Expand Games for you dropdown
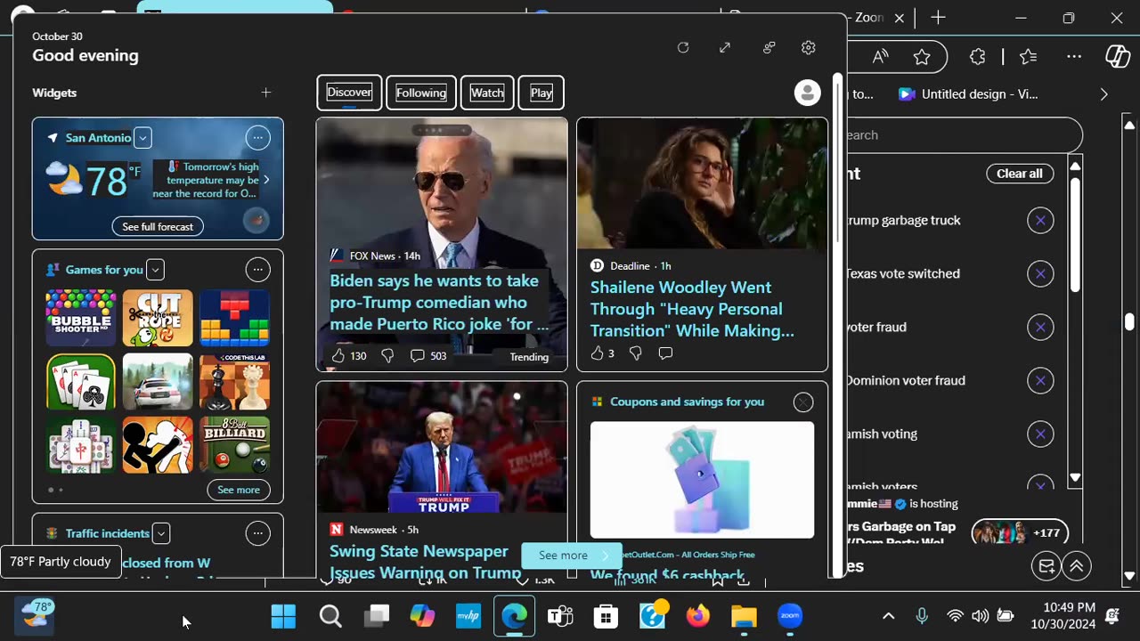Image resolution: width=1140 pixels, height=641 pixels. click(x=155, y=269)
